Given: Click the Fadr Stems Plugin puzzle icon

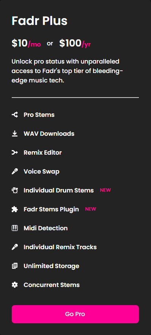Looking at the screenshot, I should pos(14,209).
